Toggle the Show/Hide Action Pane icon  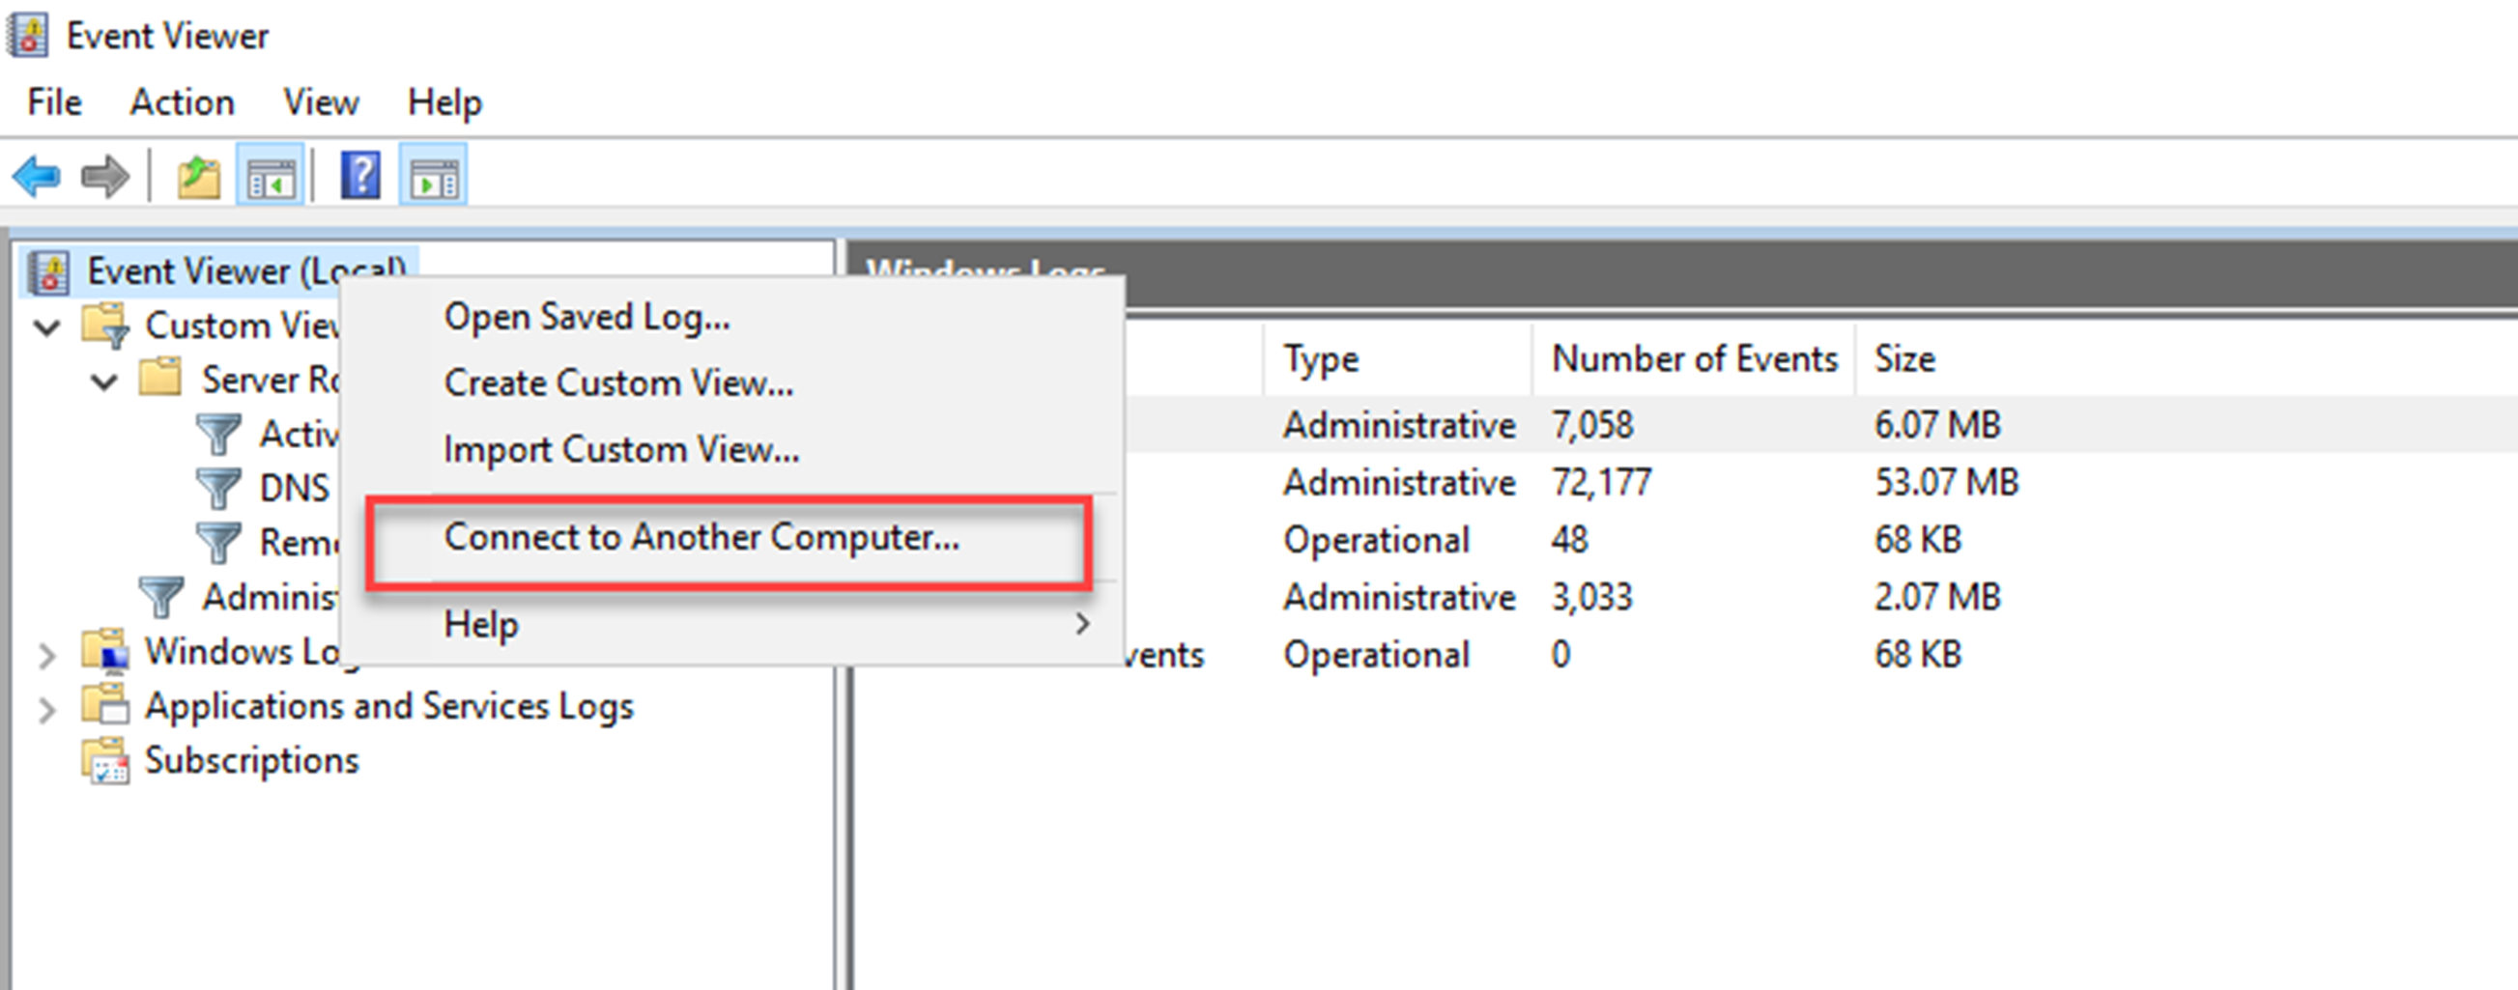tap(433, 177)
